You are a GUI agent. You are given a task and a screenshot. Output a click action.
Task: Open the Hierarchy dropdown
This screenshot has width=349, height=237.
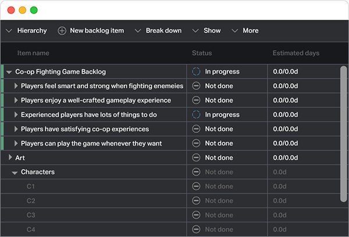pyautogui.click(x=26, y=31)
